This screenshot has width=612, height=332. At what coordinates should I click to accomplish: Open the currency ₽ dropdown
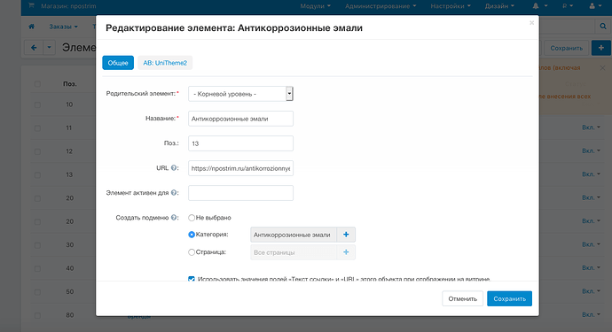tap(568, 6)
